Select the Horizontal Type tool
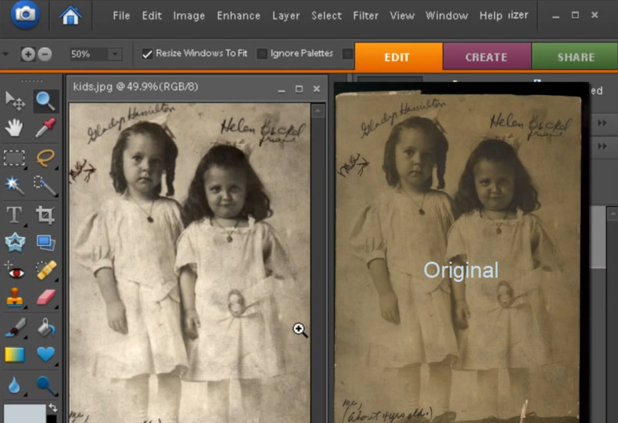Viewport: 618px width, 423px height. 14,215
